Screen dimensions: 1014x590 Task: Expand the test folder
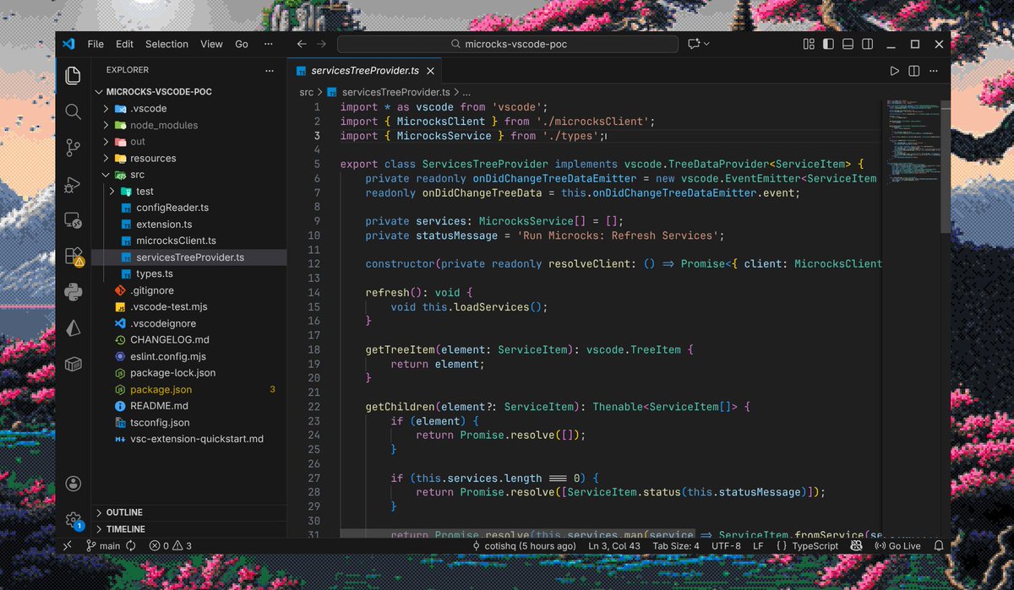click(x=112, y=191)
